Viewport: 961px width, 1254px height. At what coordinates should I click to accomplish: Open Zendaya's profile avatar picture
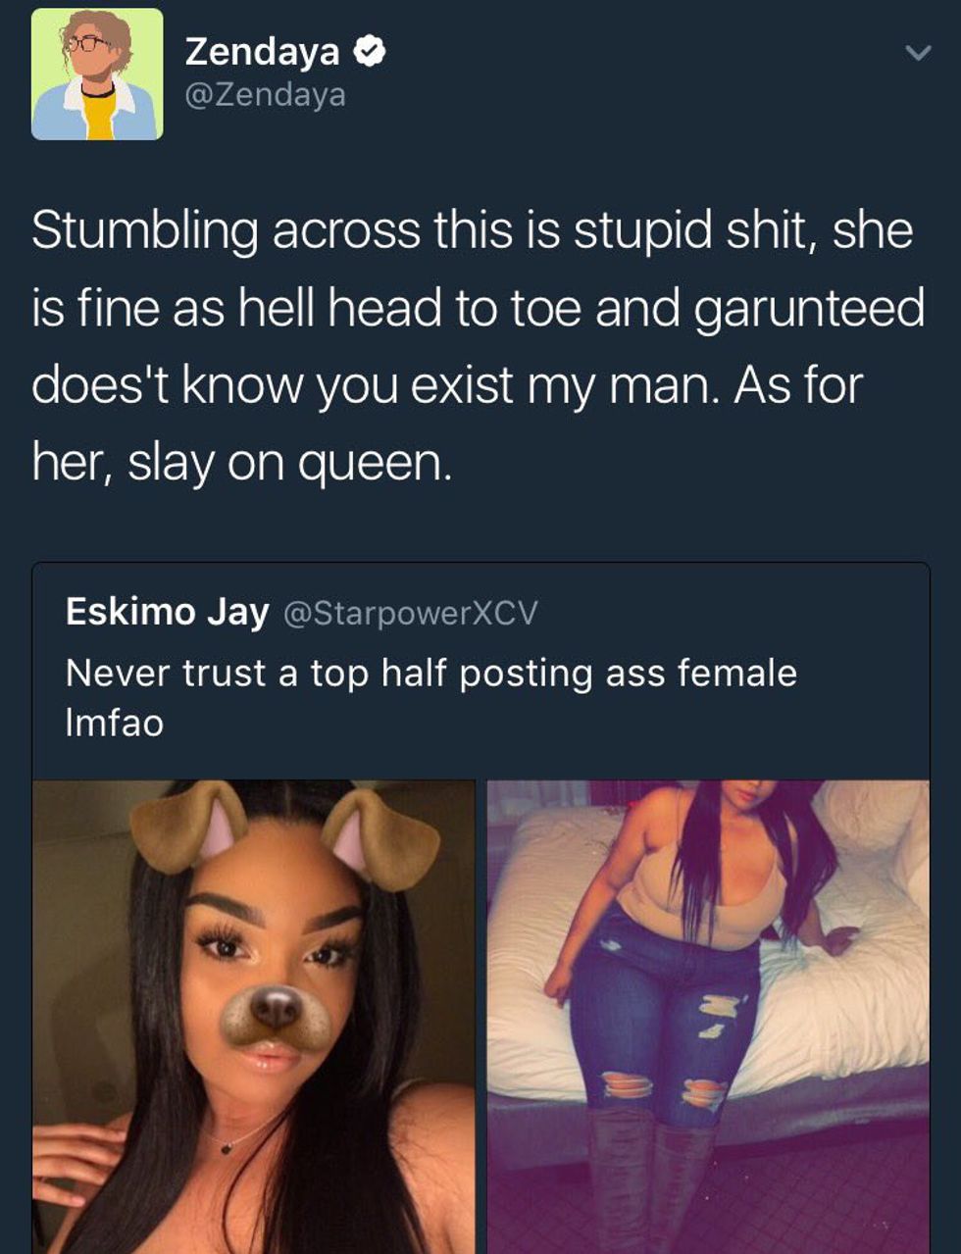click(97, 75)
